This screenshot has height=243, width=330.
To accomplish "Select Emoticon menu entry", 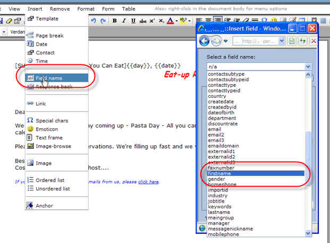I will point(57,129).
